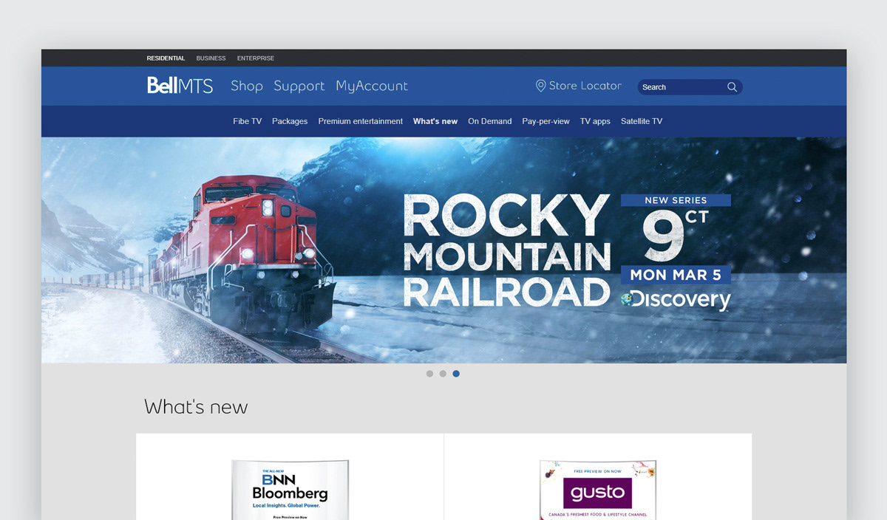Open the Satellite TV page
887x520 pixels.
[x=642, y=121]
